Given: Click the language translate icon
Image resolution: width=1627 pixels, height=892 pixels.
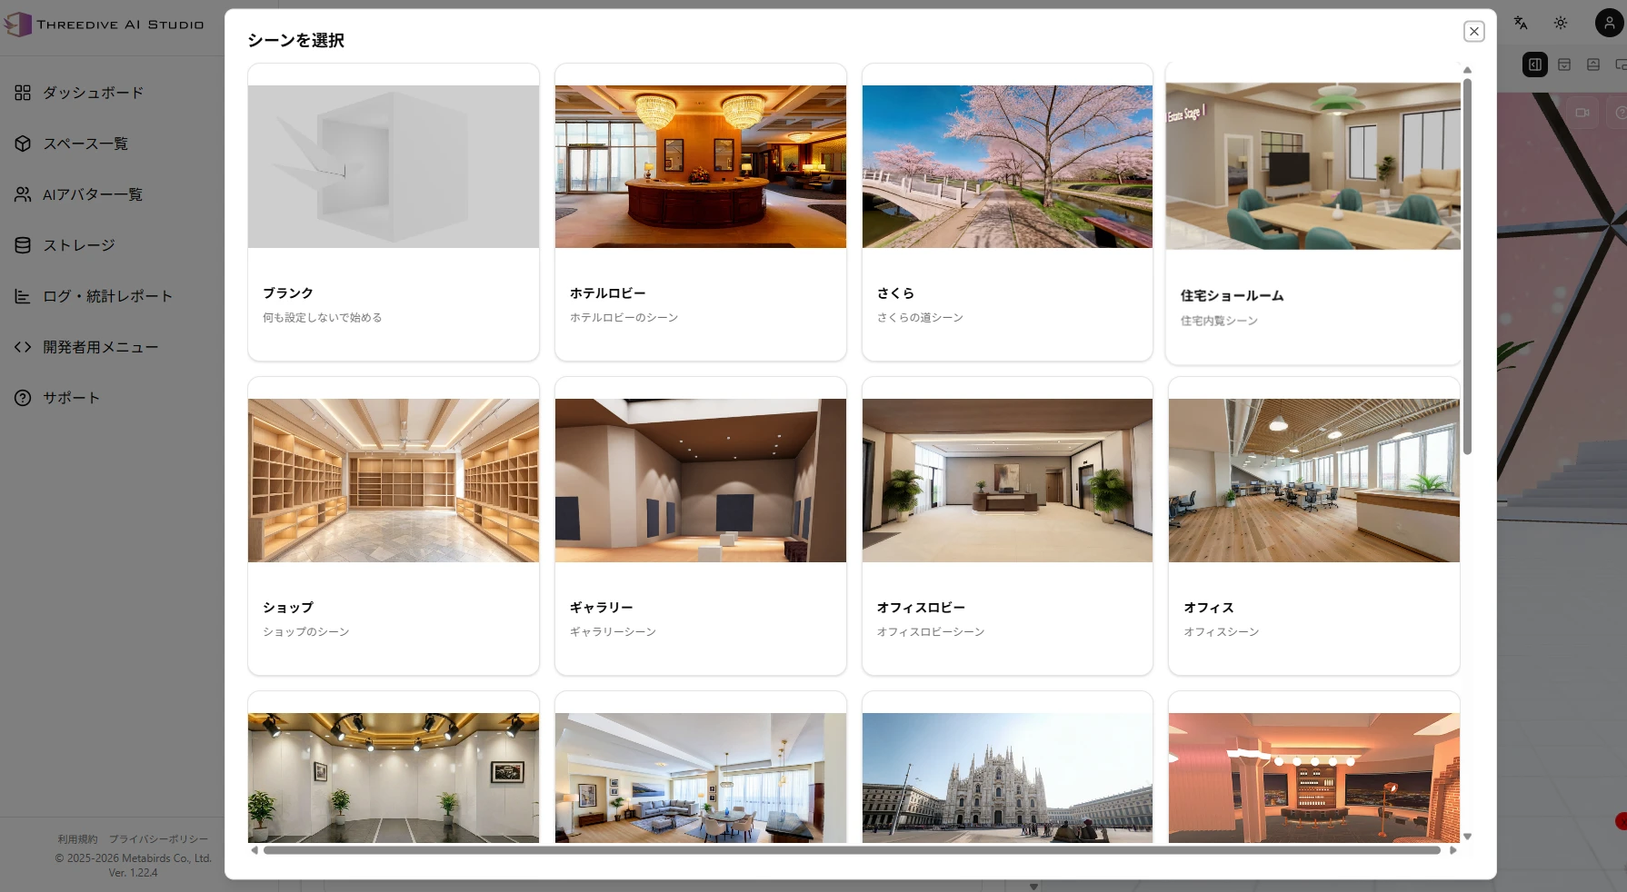Looking at the screenshot, I should pos(1521,23).
